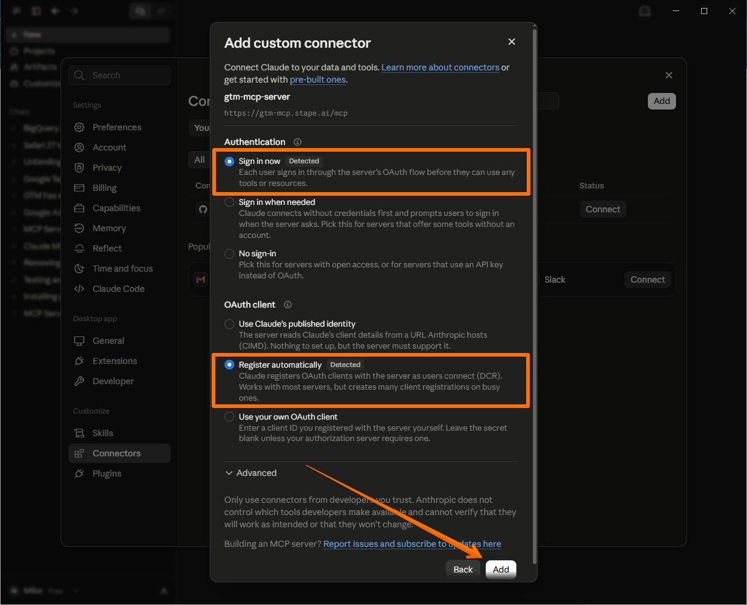This screenshot has width=747, height=605.
Task: Click the info icon beside Authentication
Action: pyautogui.click(x=297, y=142)
